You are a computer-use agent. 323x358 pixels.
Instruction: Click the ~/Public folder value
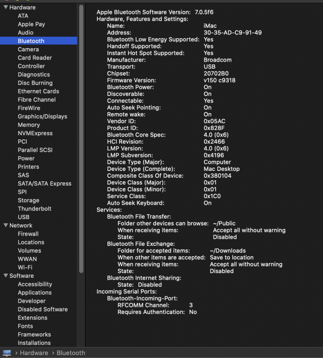click(x=224, y=223)
